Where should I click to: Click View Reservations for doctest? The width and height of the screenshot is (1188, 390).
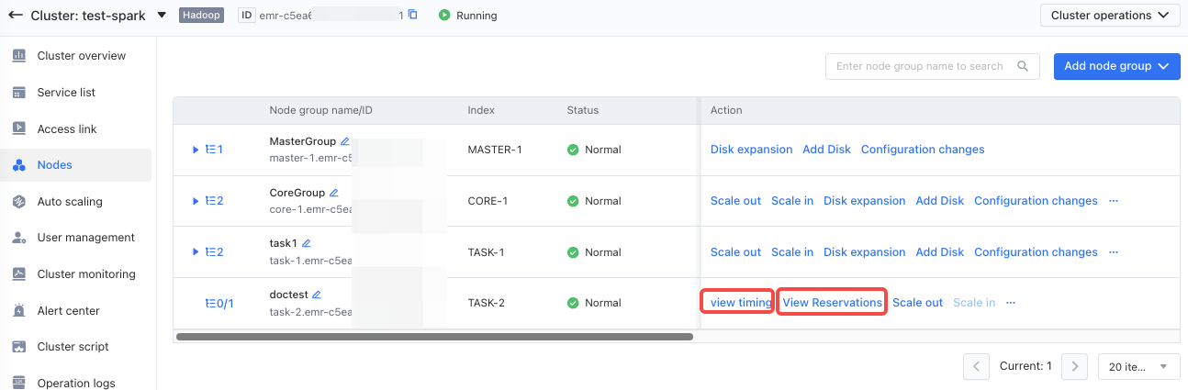pos(832,303)
